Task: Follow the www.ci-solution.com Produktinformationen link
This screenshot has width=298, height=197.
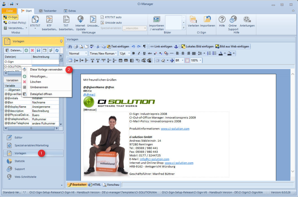Action: point(175,129)
